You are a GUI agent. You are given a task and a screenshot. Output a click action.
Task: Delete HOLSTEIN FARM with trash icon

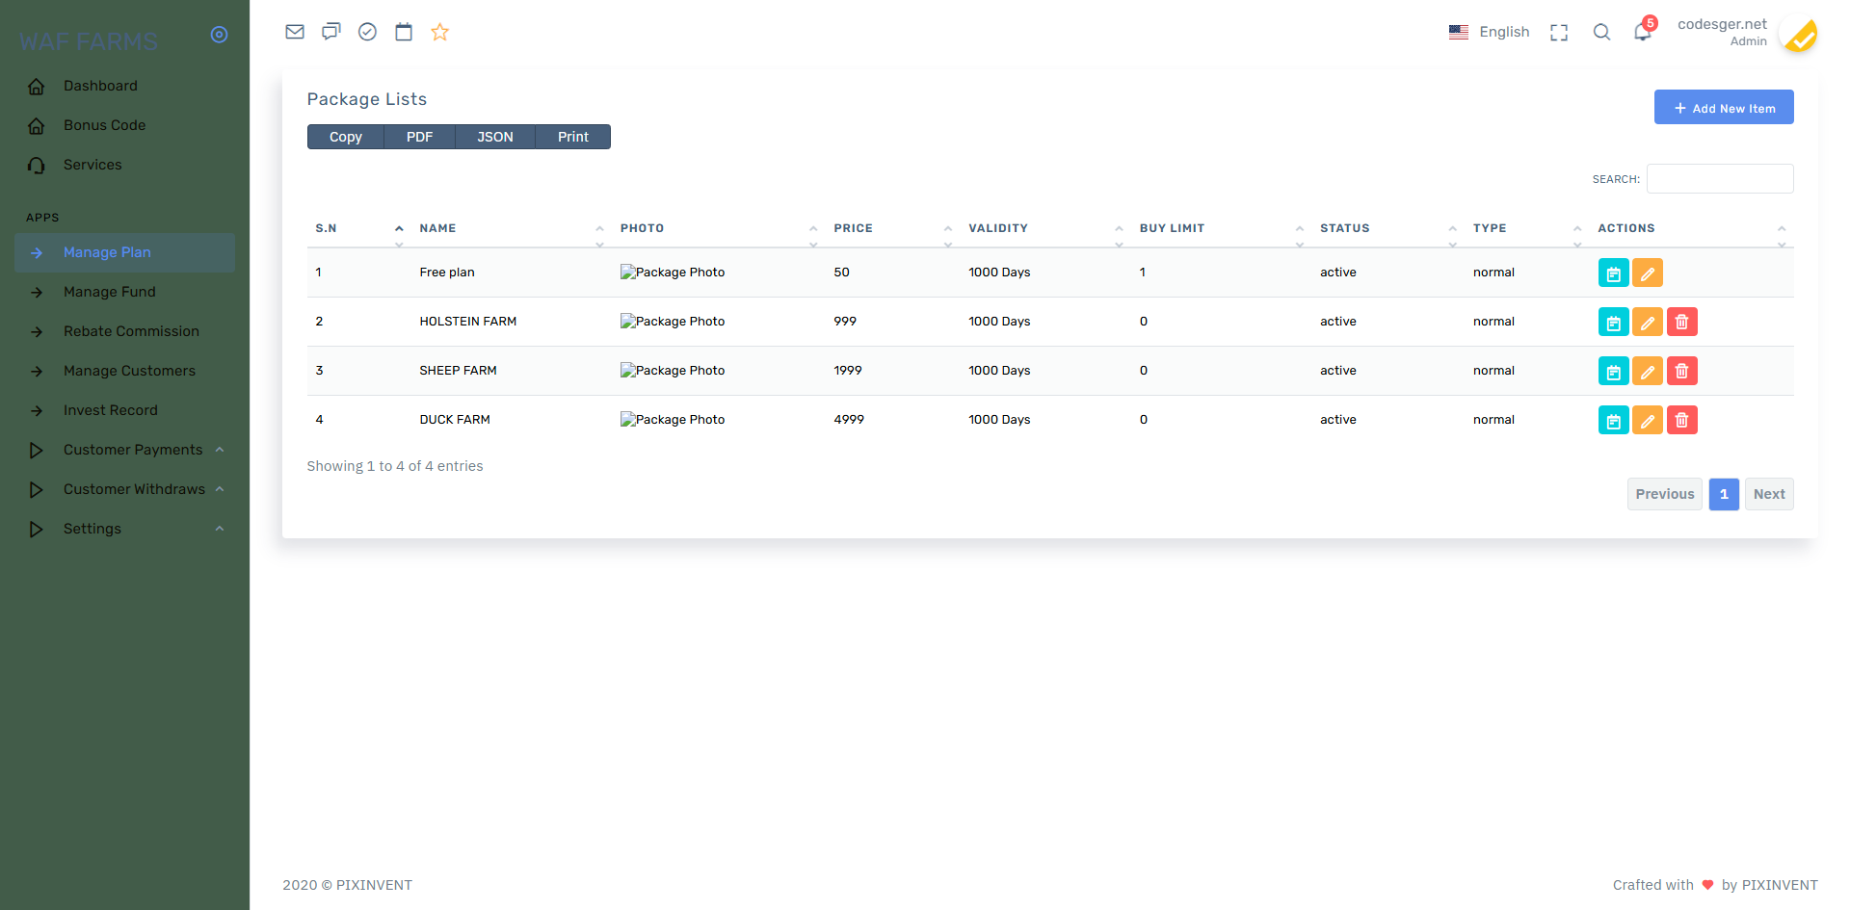coord(1682,323)
